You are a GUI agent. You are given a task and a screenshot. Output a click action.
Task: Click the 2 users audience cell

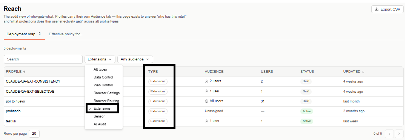(213, 81)
